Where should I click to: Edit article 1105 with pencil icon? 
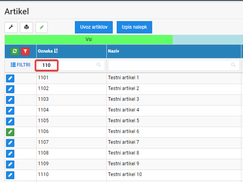pyautogui.click(x=10, y=121)
